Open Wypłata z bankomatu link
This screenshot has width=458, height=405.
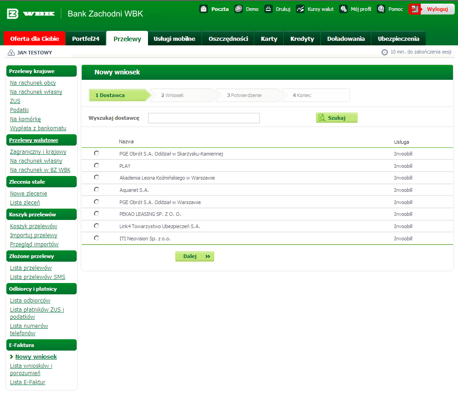38,128
